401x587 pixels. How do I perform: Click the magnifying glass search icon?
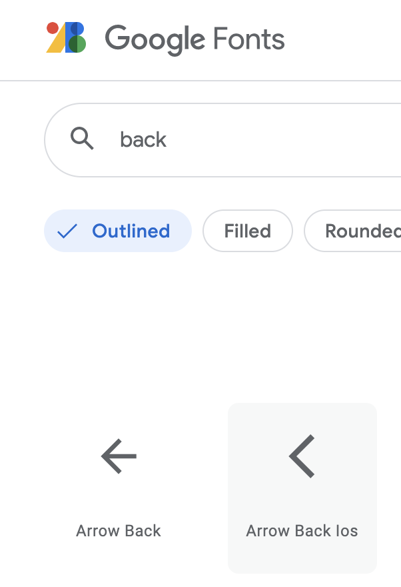click(x=82, y=139)
